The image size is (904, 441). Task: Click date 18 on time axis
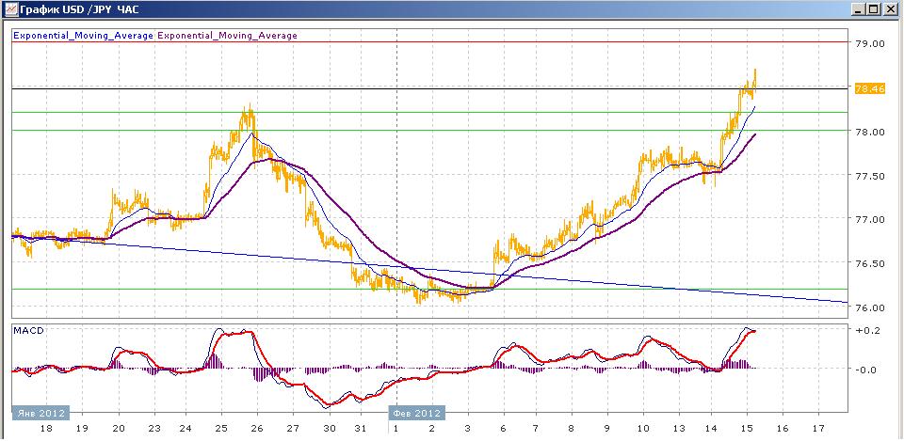47,429
